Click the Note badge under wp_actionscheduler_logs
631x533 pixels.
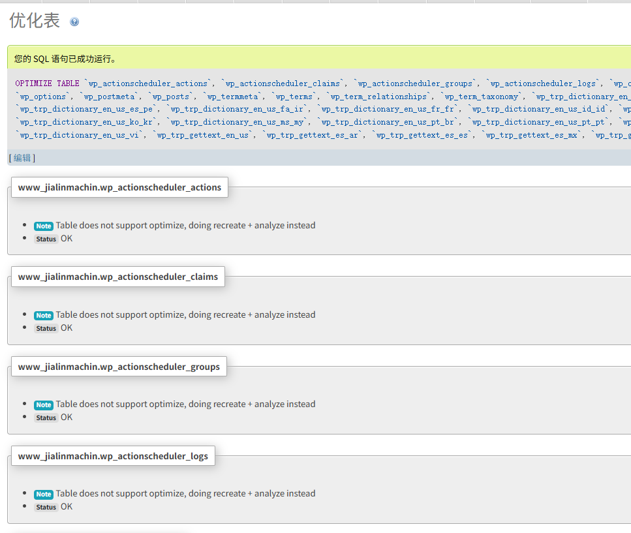(x=44, y=494)
